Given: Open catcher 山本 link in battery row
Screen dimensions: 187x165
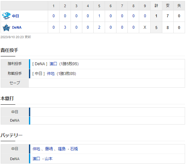Looking at the screenshot, I should click(x=49, y=159).
